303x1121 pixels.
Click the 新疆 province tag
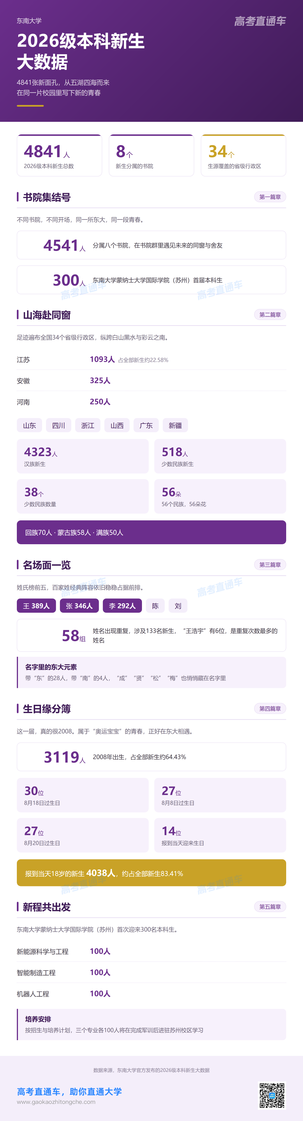175,425
